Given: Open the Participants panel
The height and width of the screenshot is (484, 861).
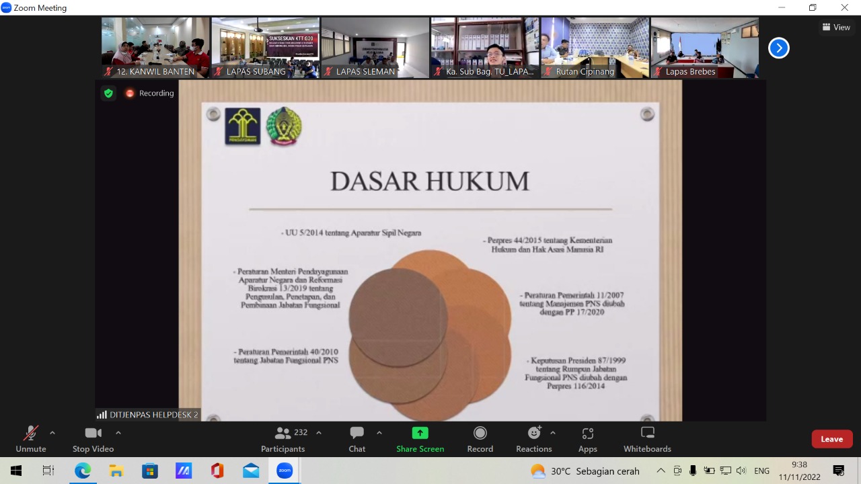Looking at the screenshot, I should click(x=283, y=440).
